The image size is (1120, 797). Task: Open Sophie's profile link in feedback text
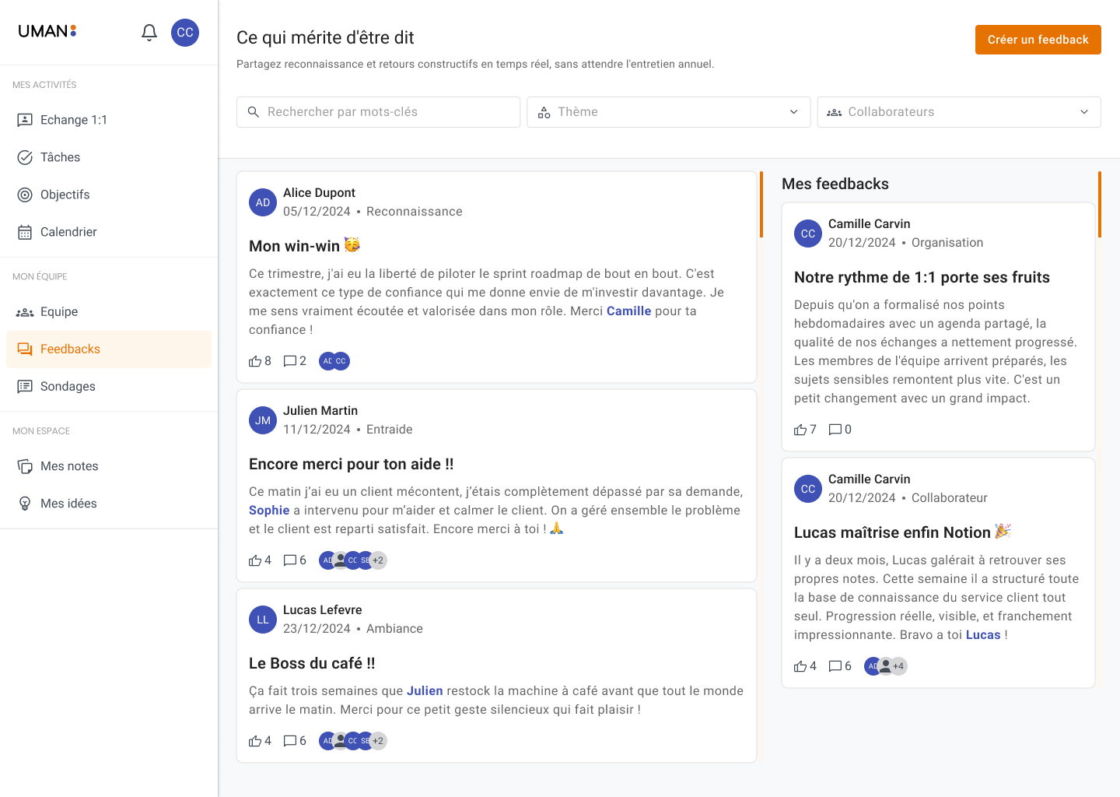[x=269, y=510]
